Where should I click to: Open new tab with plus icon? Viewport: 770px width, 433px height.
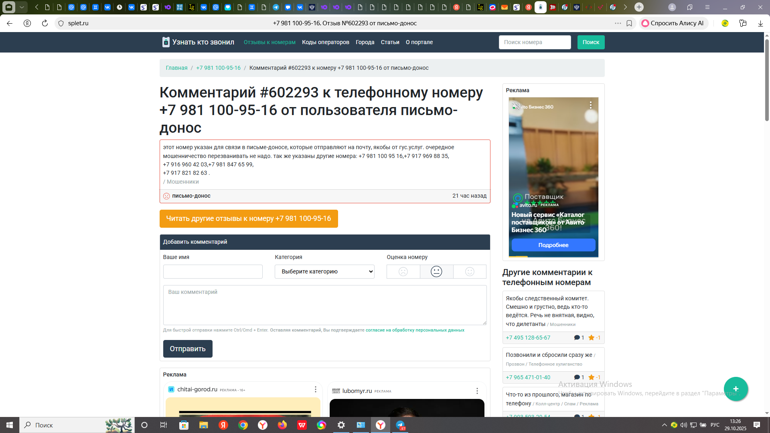(x=639, y=7)
